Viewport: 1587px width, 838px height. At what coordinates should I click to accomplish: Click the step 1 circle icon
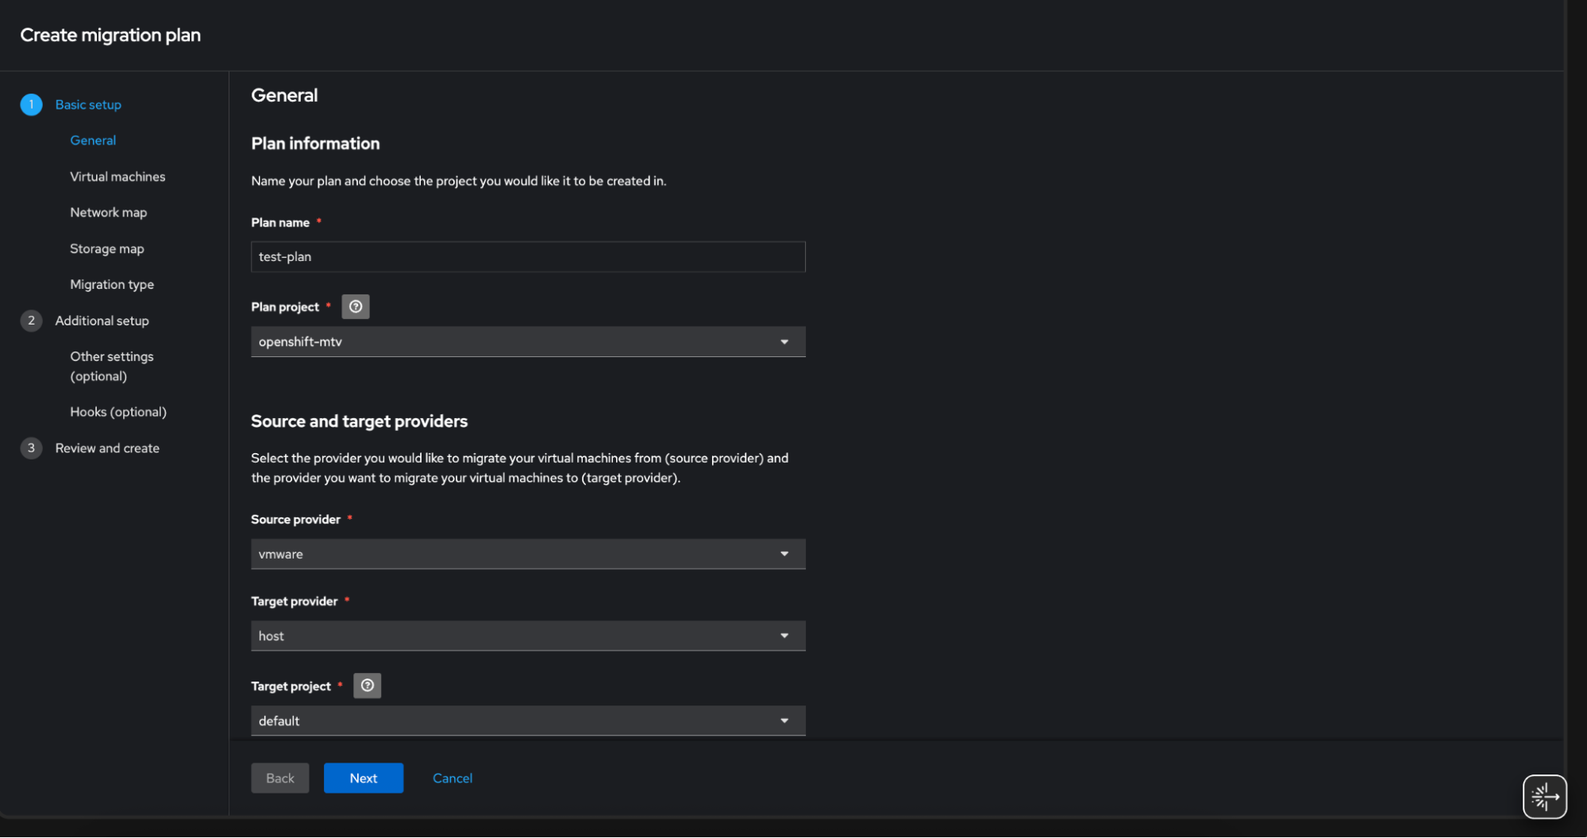[31, 105]
